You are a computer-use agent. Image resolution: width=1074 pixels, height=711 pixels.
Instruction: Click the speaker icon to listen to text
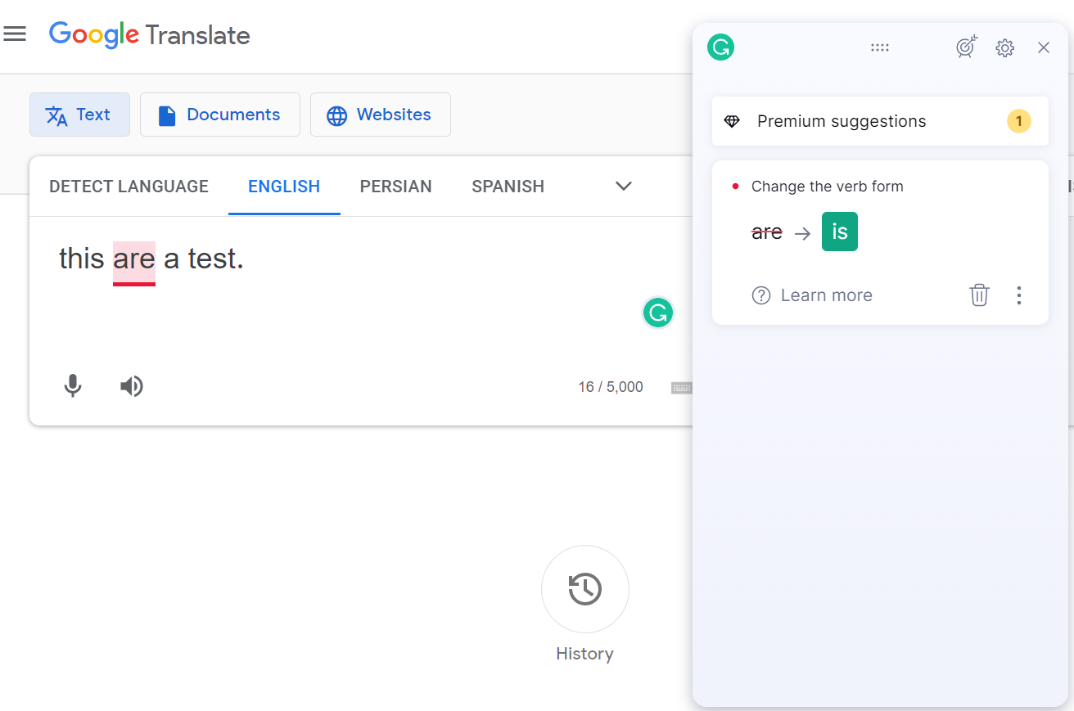131,385
